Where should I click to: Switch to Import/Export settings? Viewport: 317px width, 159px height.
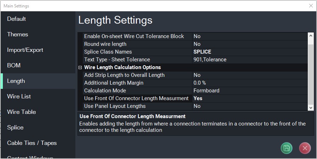[x=38, y=50]
